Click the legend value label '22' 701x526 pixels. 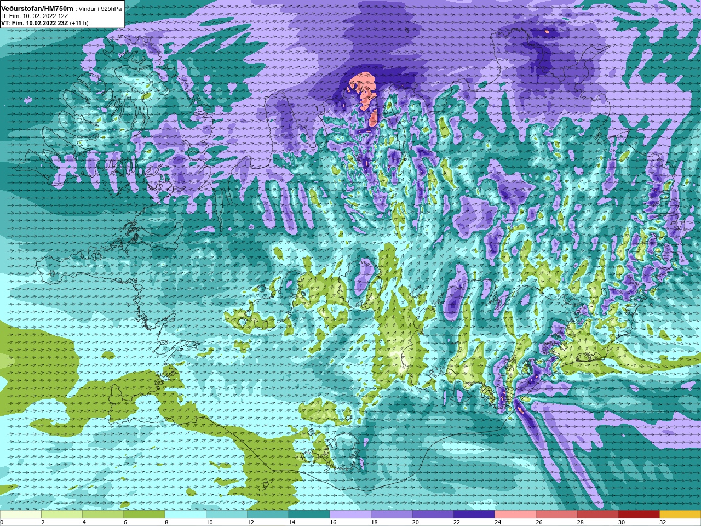coord(457,522)
